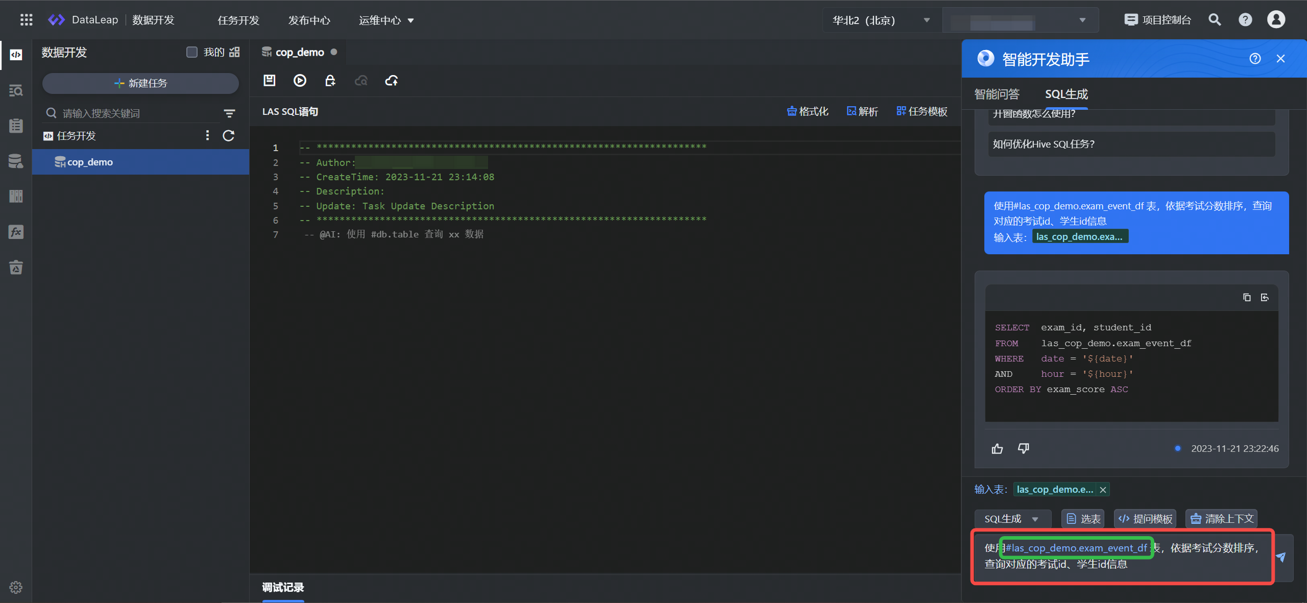The width and height of the screenshot is (1307, 603).
Task: Dislike the generated SQL answer
Action: [1023, 448]
